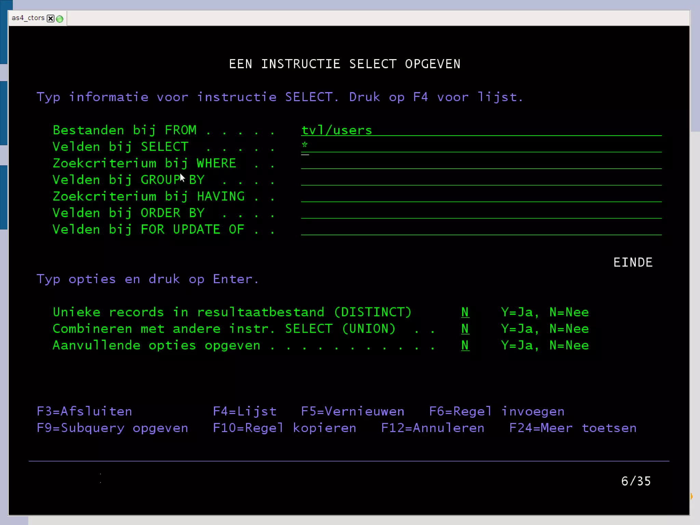This screenshot has height=525, width=700.
Task: Click the Bestanden bij FROM input field
Action: coord(481,130)
